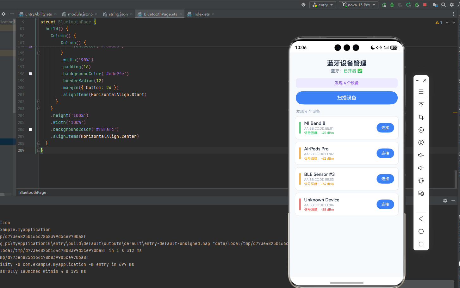
Task: Tap 连接 for Unknown Device
Action: point(385,205)
